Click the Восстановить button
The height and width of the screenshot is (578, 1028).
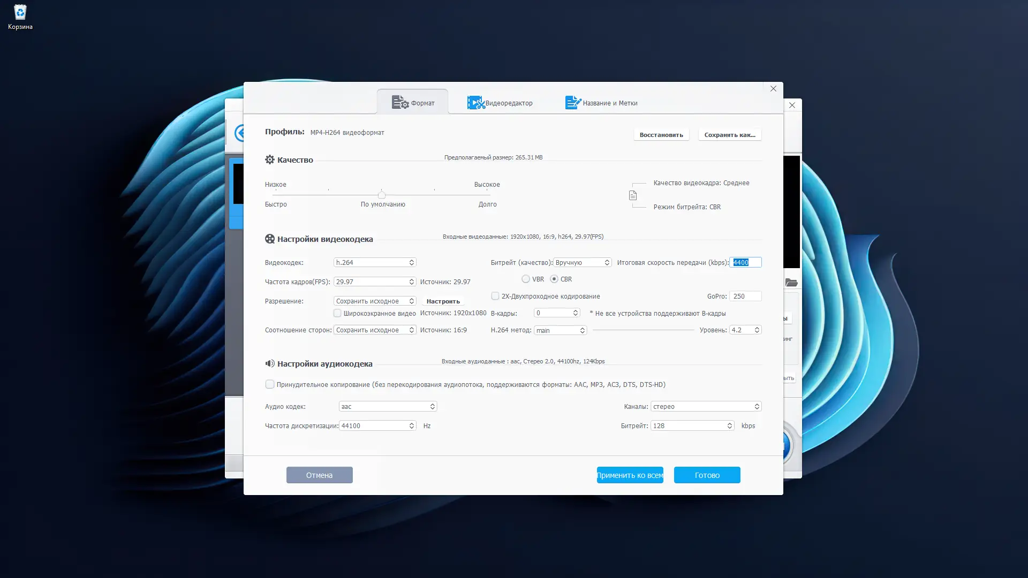pyautogui.click(x=661, y=134)
